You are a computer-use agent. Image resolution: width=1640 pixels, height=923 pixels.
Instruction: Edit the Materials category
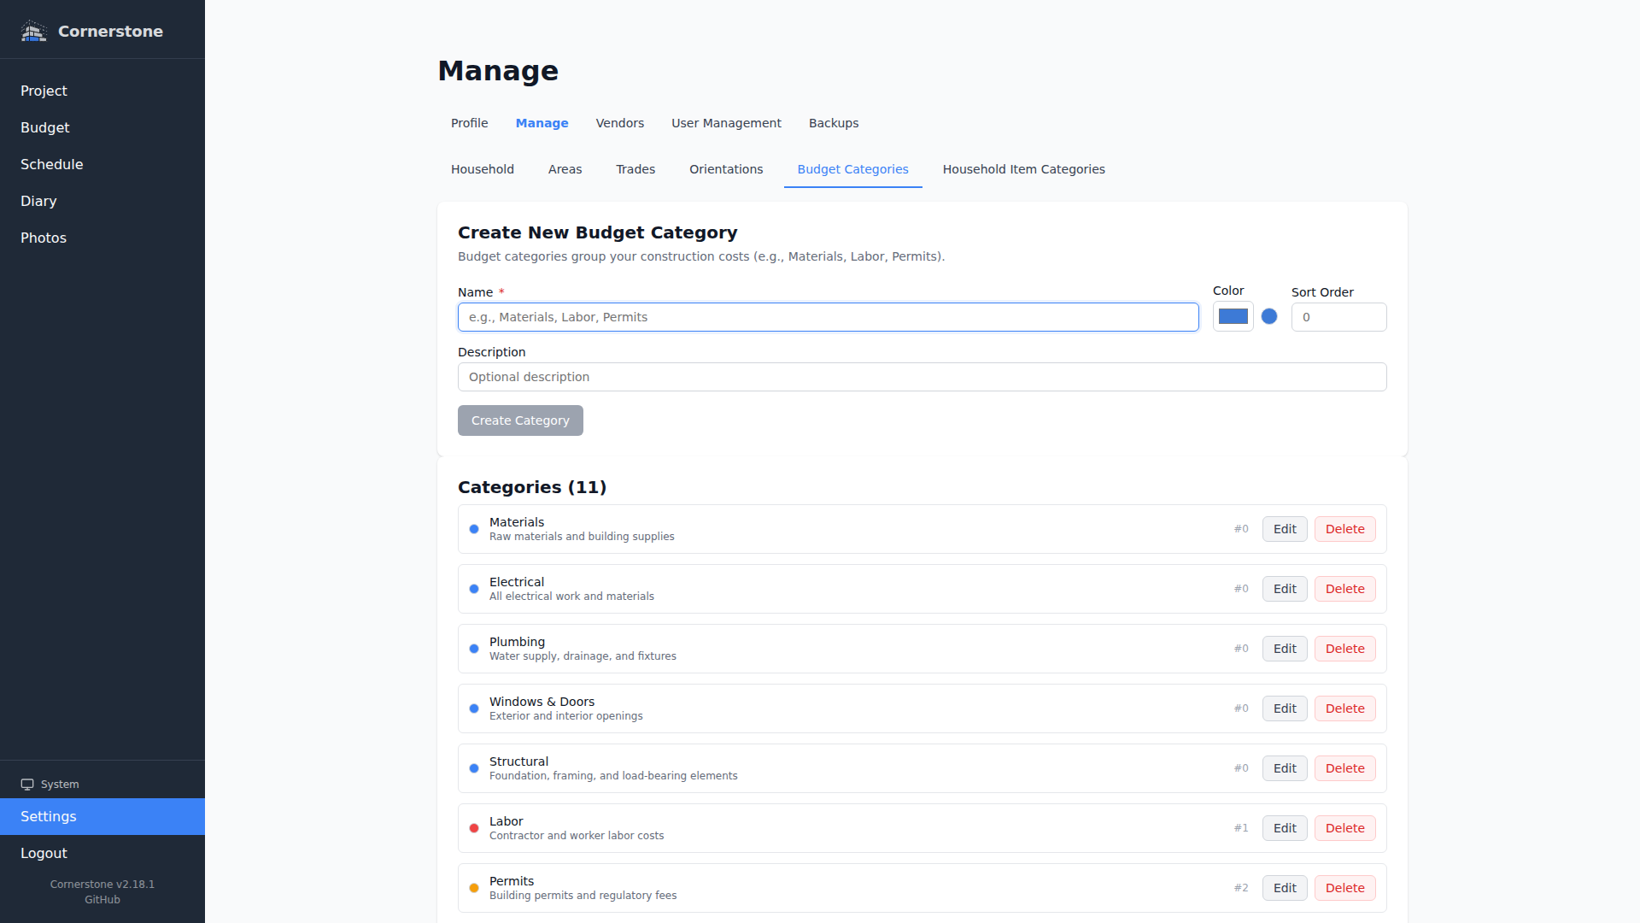pyautogui.click(x=1285, y=529)
